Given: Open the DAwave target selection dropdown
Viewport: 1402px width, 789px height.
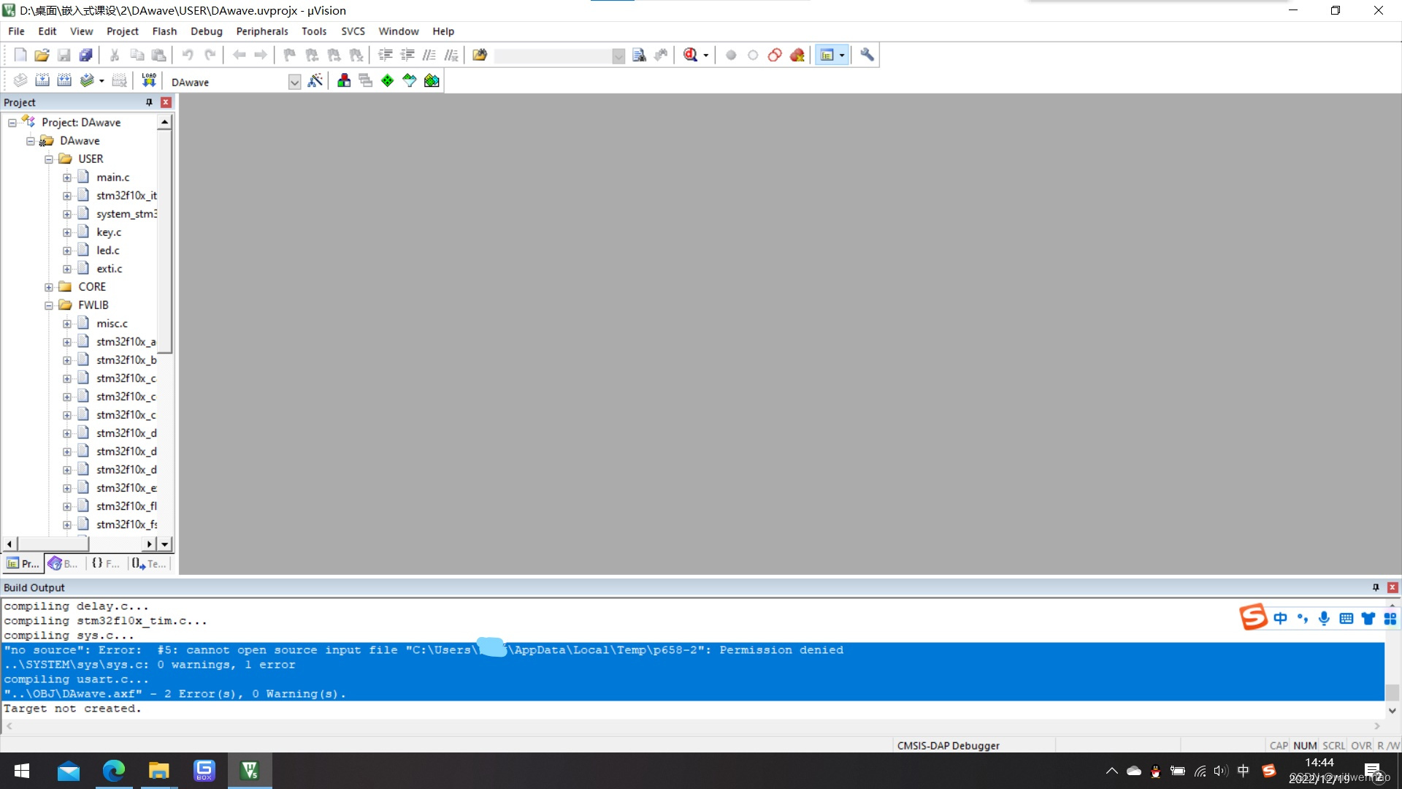Looking at the screenshot, I should [x=294, y=81].
